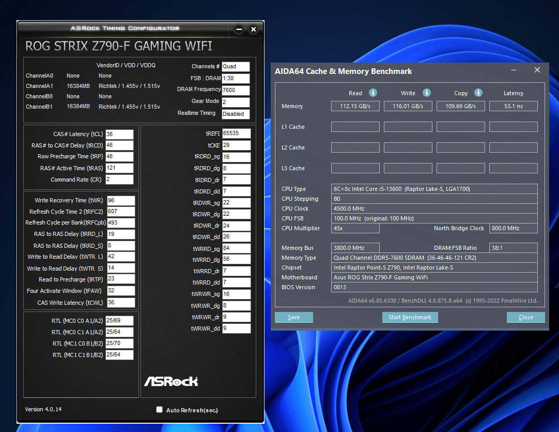
Task: Close the ASRock Timing Configurator window
Action: [254, 29]
